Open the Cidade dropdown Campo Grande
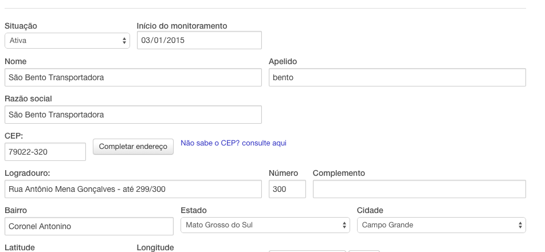 (x=441, y=225)
